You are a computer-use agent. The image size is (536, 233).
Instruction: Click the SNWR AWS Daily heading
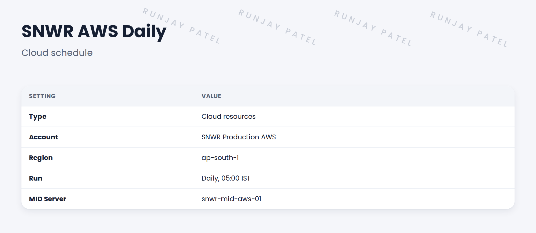94,32
